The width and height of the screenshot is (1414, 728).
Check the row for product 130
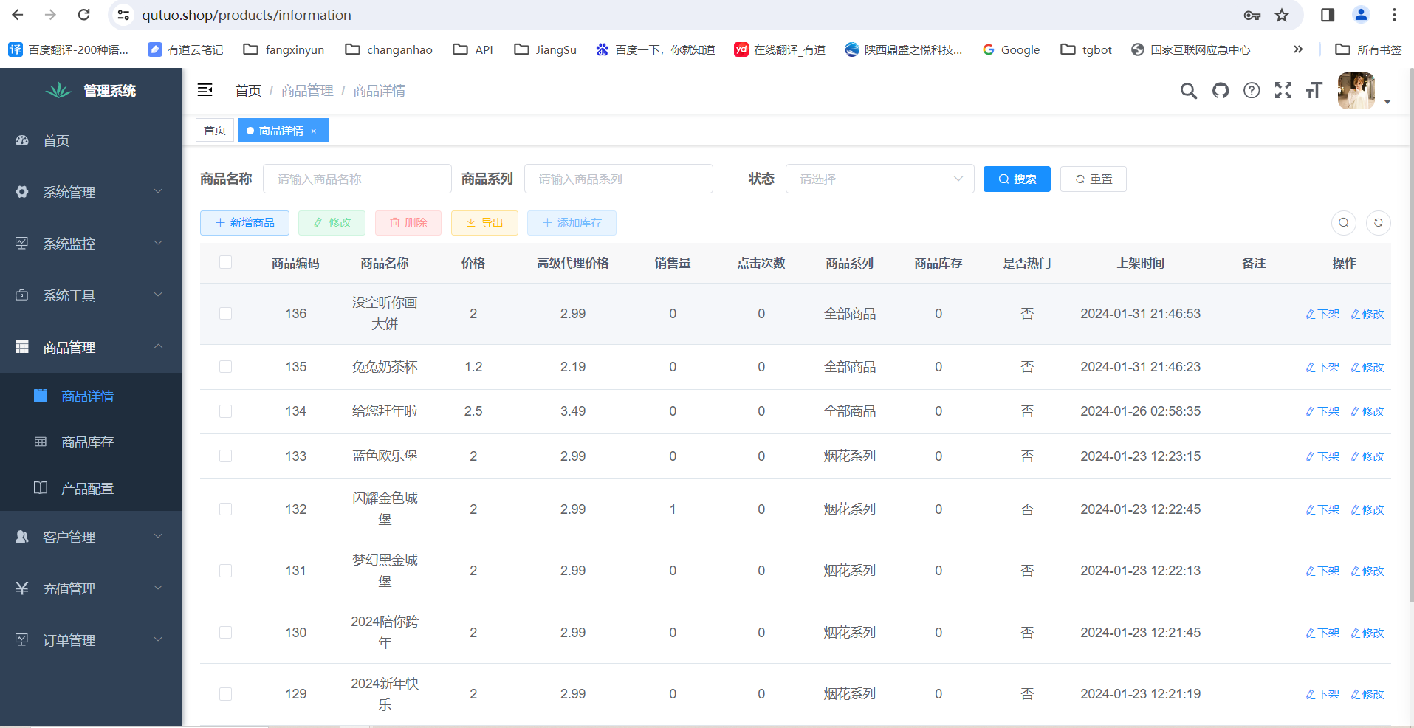click(226, 633)
